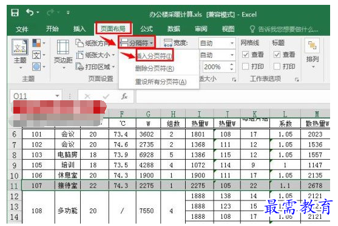
Task: Click the formula bar input area
Action: (x=233, y=96)
